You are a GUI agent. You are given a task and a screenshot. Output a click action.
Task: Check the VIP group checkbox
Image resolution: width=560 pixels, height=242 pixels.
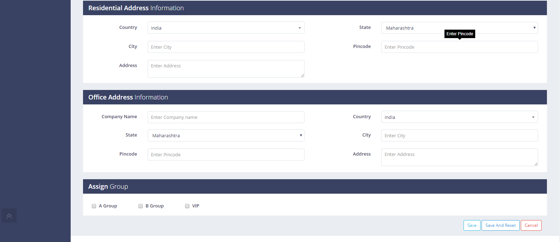click(187, 206)
